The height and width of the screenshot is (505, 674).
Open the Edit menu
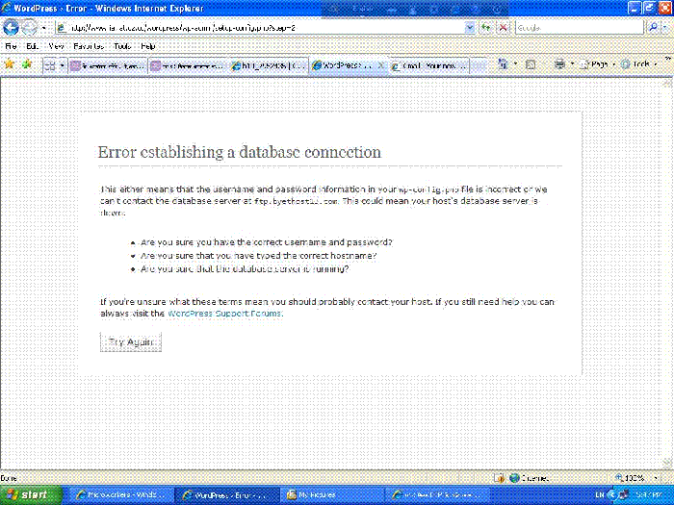tap(32, 46)
